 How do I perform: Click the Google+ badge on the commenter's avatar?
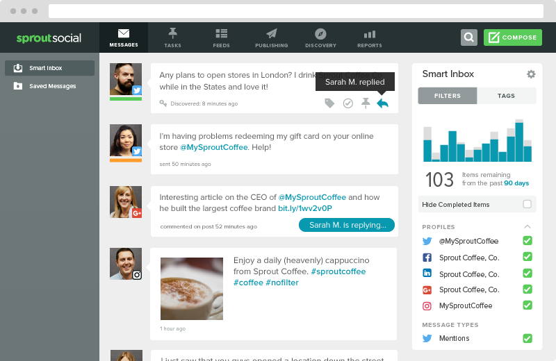click(137, 213)
